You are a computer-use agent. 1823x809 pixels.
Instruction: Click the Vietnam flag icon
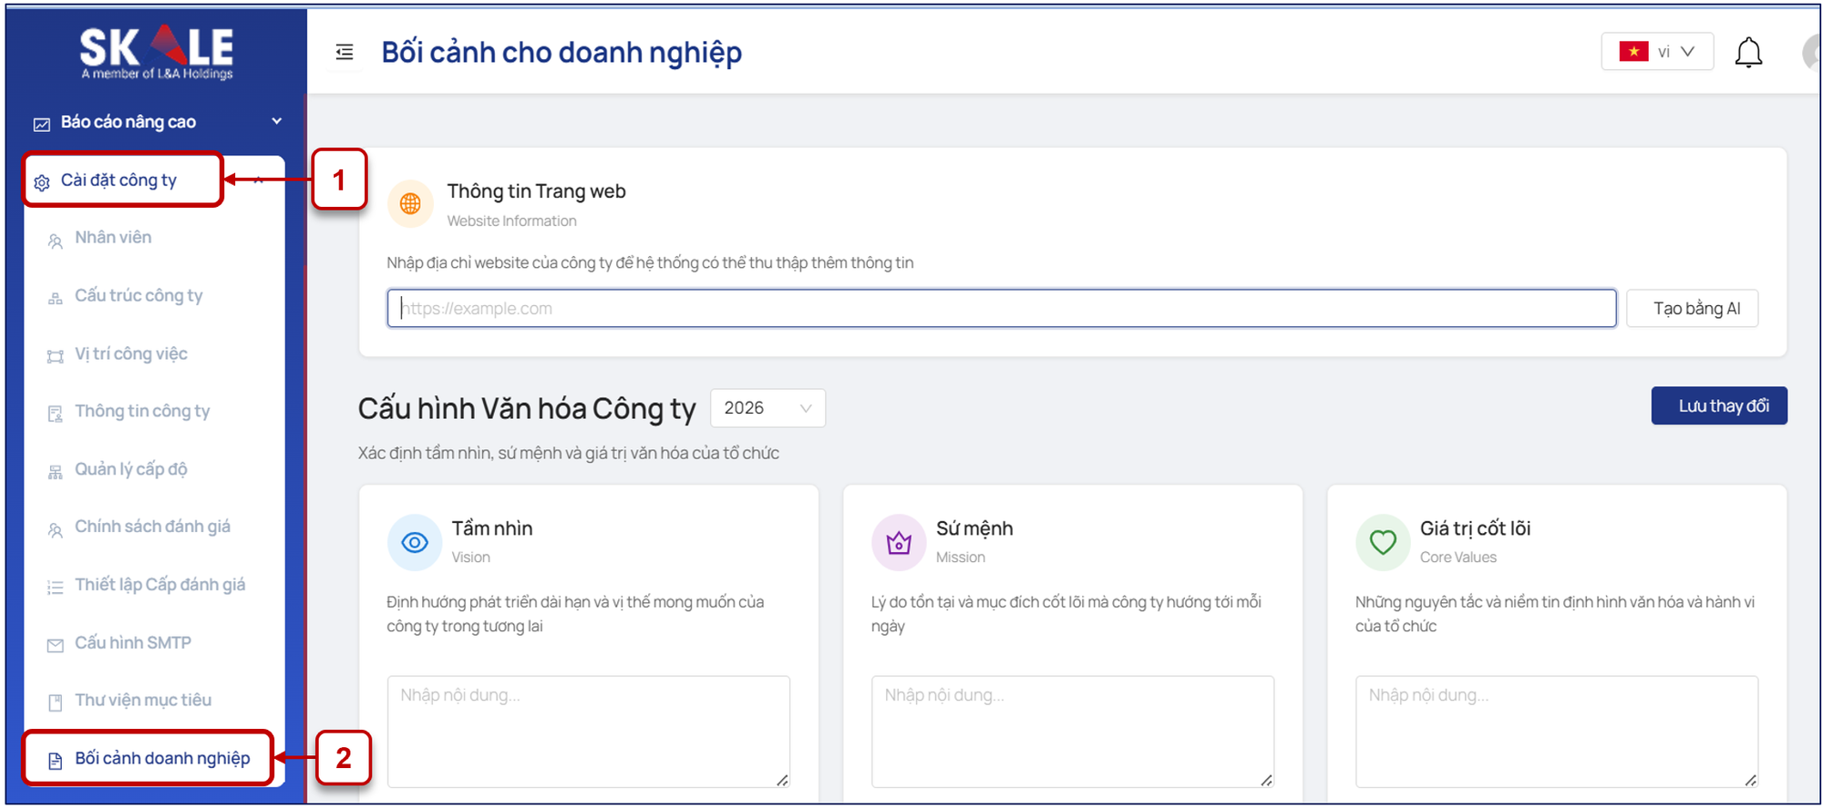[1633, 51]
